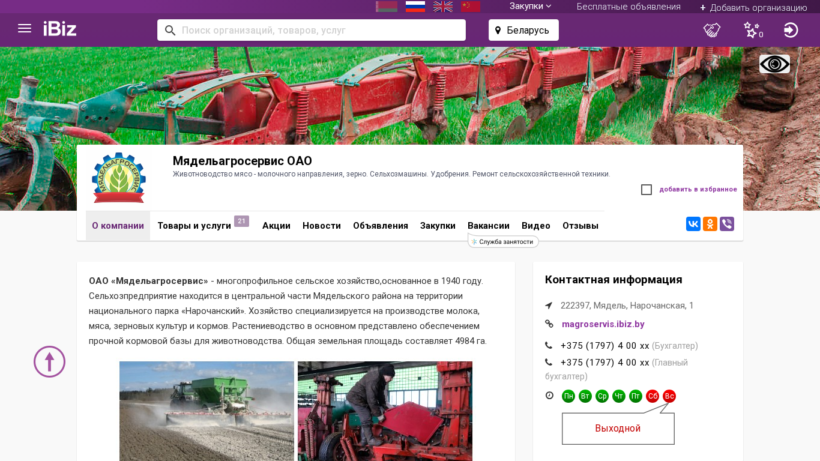This screenshot has height=461, width=820.
Task: Switch language to Belarusian flag
Action: (x=387, y=7)
